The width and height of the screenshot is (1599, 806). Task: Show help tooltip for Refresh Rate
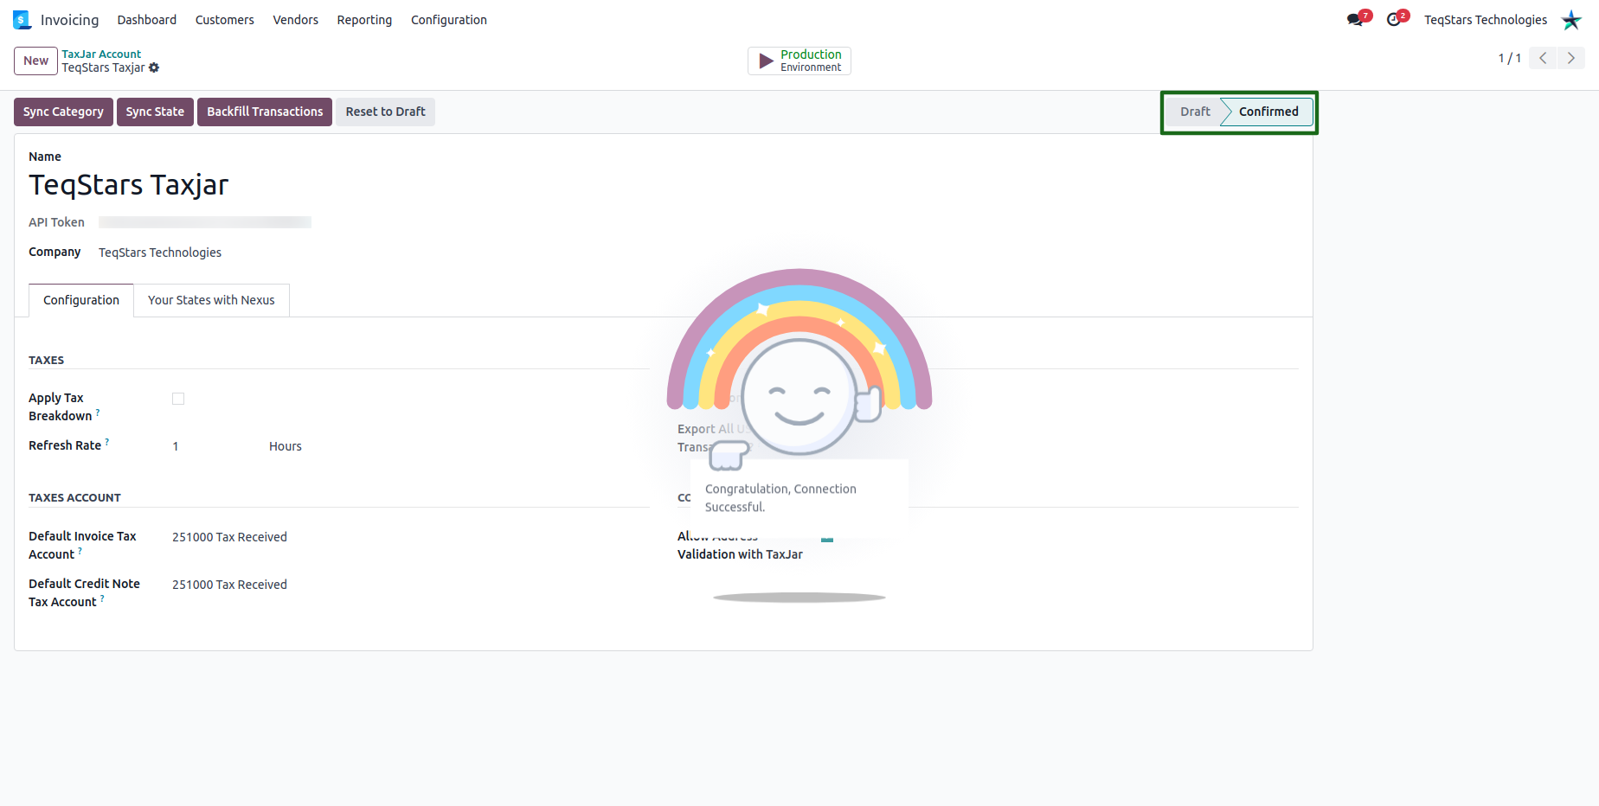(107, 442)
